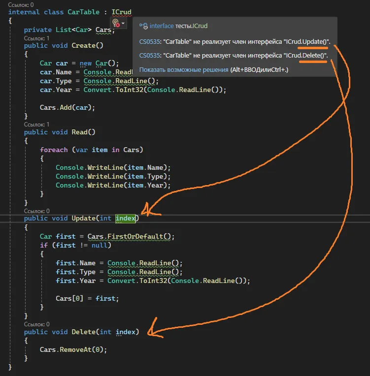Click 'Ссылок: 0' lens above Delete method
The height and width of the screenshot is (376, 370).
click(x=37, y=324)
